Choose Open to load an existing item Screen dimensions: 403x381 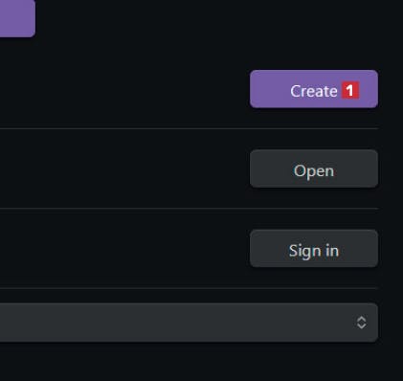point(314,168)
